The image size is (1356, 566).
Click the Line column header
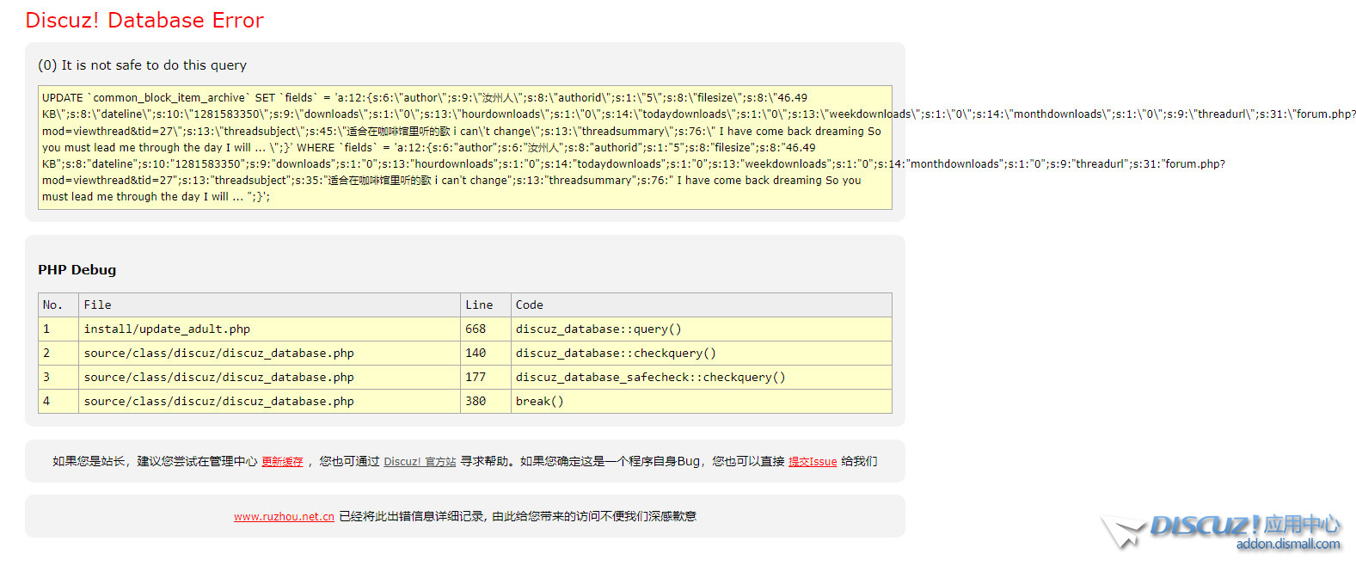pos(486,305)
